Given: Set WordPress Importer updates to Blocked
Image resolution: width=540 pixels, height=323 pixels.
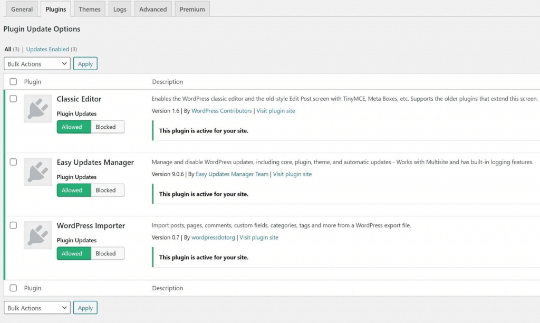Looking at the screenshot, I should click(107, 253).
